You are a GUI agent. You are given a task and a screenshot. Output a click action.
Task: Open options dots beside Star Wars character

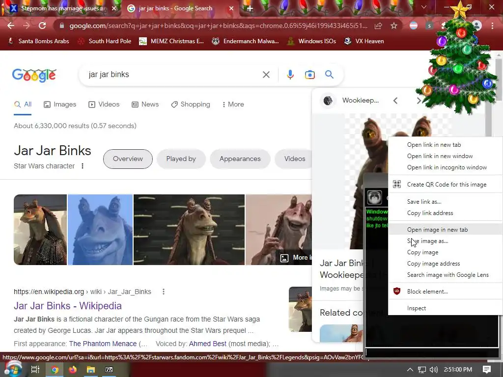pyautogui.click(x=83, y=166)
